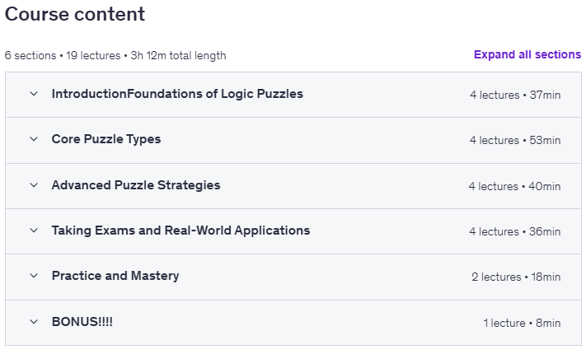Open the Practice and Mastery section title

point(115,276)
